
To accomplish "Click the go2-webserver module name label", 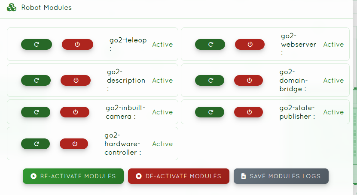I will pyautogui.click(x=298, y=44).
